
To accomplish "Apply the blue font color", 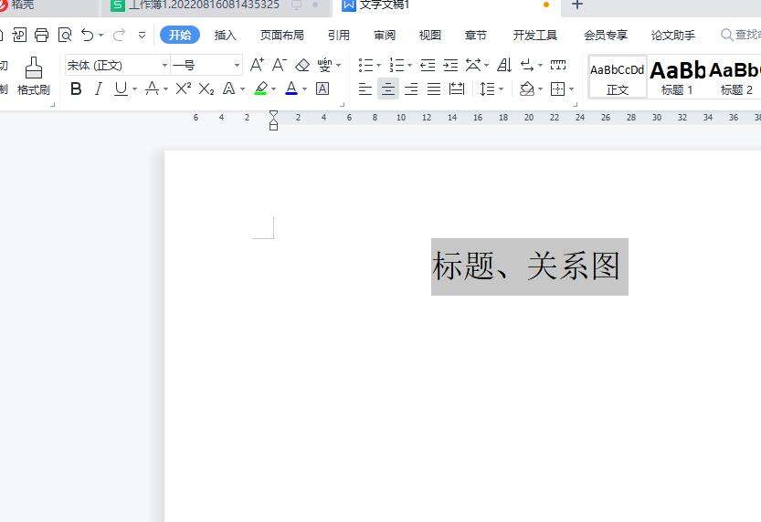I will click(x=291, y=89).
